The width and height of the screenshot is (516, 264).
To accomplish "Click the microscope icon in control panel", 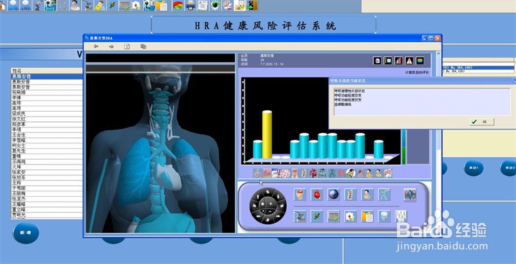I will coord(300,217).
